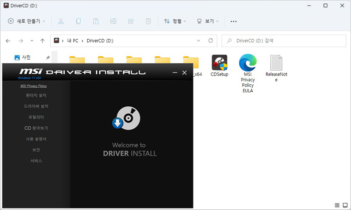Click the Rename icon in toolbar
This screenshot has height=210, width=351.
[x=113, y=21]
